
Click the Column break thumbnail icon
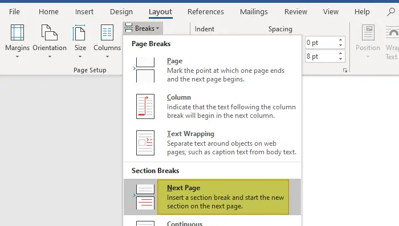point(145,106)
